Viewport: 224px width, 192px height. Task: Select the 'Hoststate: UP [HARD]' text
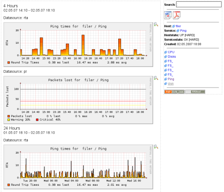point(179,35)
